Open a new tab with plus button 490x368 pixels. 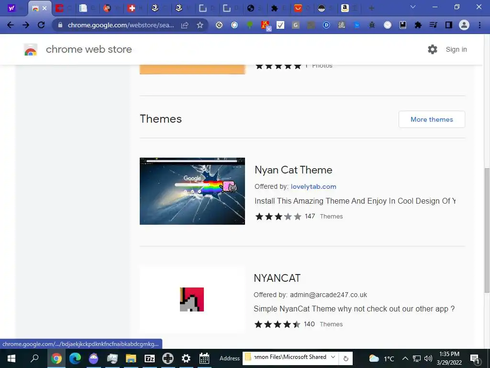[x=371, y=8]
